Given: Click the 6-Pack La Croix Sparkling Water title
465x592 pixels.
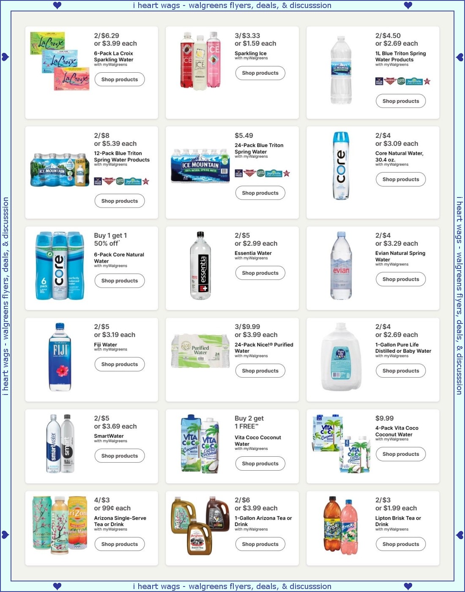Looking at the screenshot, I should pyautogui.click(x=114, y=57).
